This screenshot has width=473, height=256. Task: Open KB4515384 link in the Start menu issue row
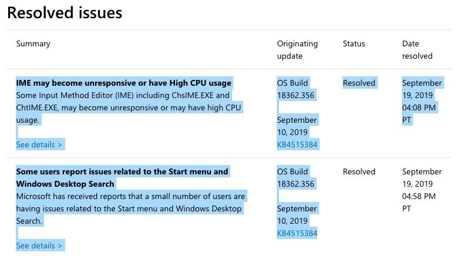point(297,233)
